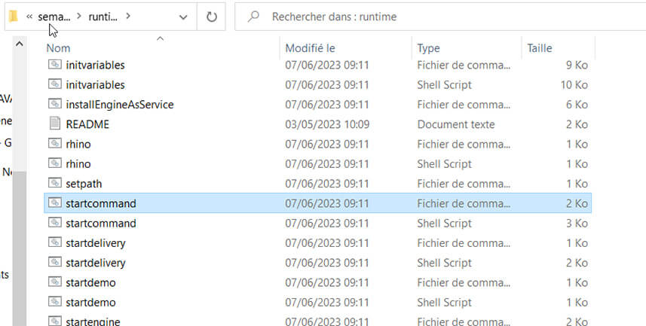
Task: Select the setpath file icon
Action: tap(55, 183)
